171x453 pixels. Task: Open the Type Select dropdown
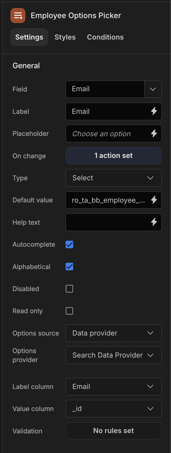point(113,178)
